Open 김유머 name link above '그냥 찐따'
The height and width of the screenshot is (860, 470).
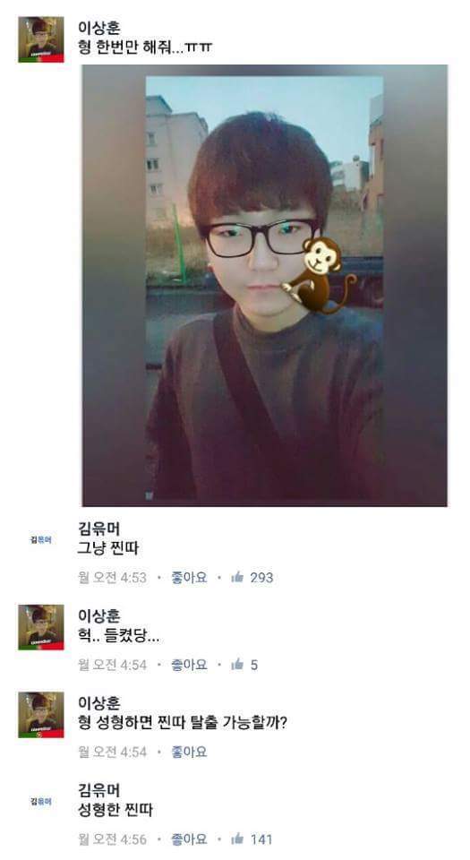pos(99,529)
